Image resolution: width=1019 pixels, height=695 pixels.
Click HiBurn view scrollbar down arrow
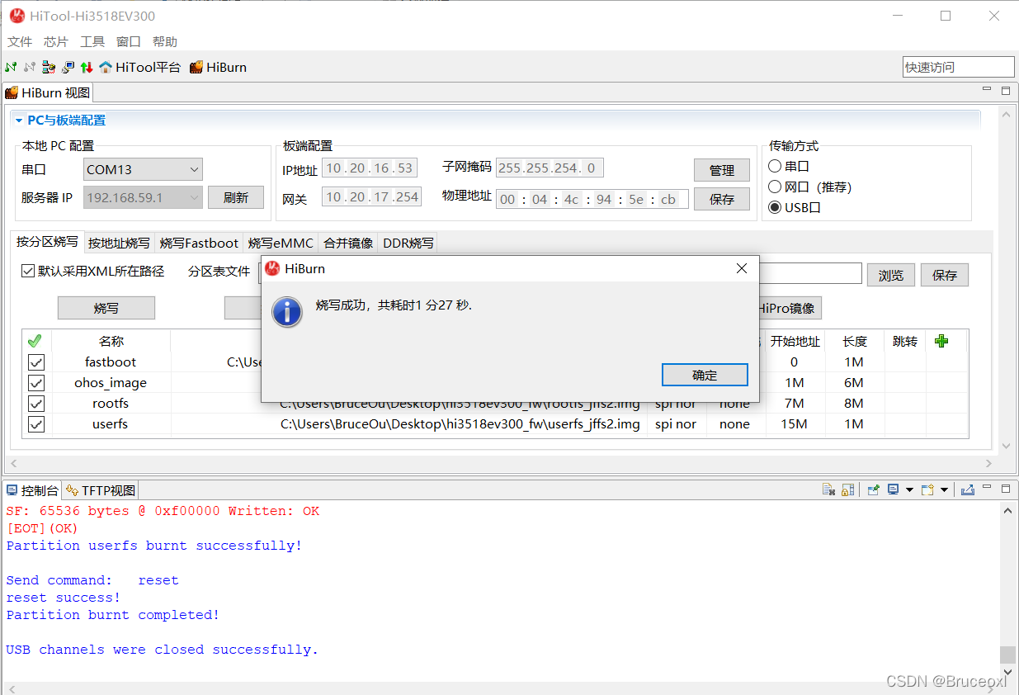1005,447
